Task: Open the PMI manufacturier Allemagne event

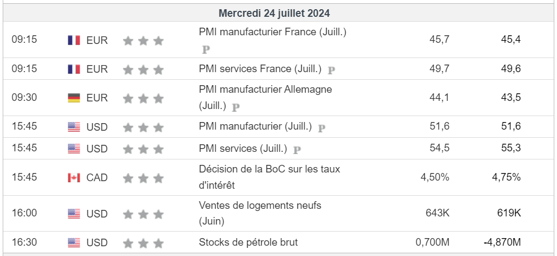Action: tap(265, 89)
